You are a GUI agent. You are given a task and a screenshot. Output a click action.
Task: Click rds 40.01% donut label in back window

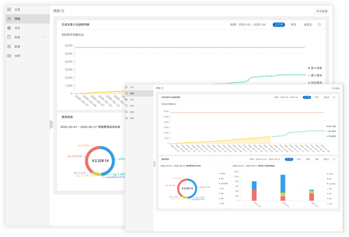click(x=74, y=156)
